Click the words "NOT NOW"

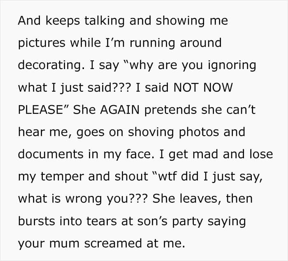coord(203,88)
